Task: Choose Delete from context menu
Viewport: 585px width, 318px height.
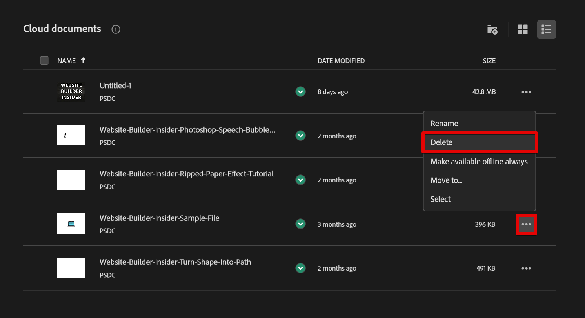Action: 441,142
